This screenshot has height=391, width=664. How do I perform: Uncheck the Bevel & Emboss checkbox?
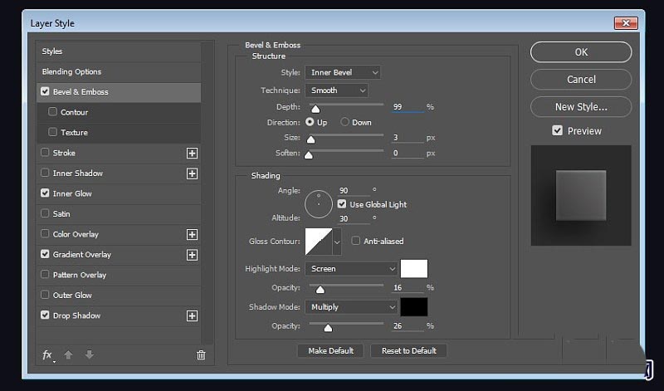point(45,91)
